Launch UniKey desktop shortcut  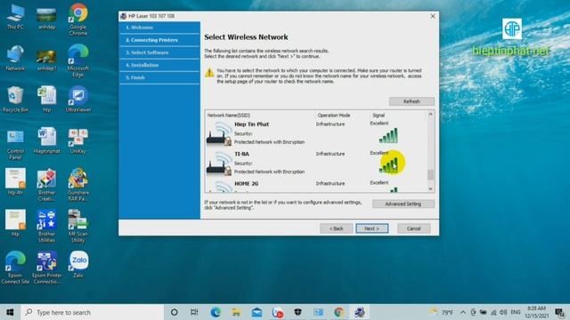click(78, 140)
